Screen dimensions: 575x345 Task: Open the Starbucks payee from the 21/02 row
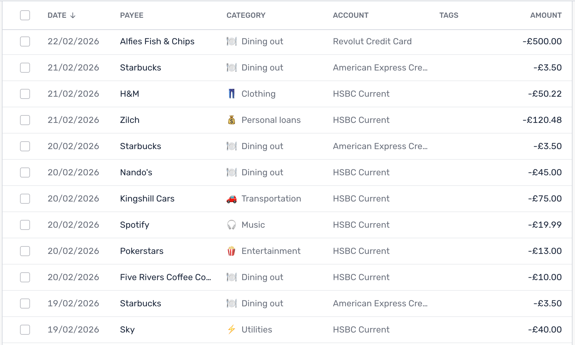click(141, 67)
